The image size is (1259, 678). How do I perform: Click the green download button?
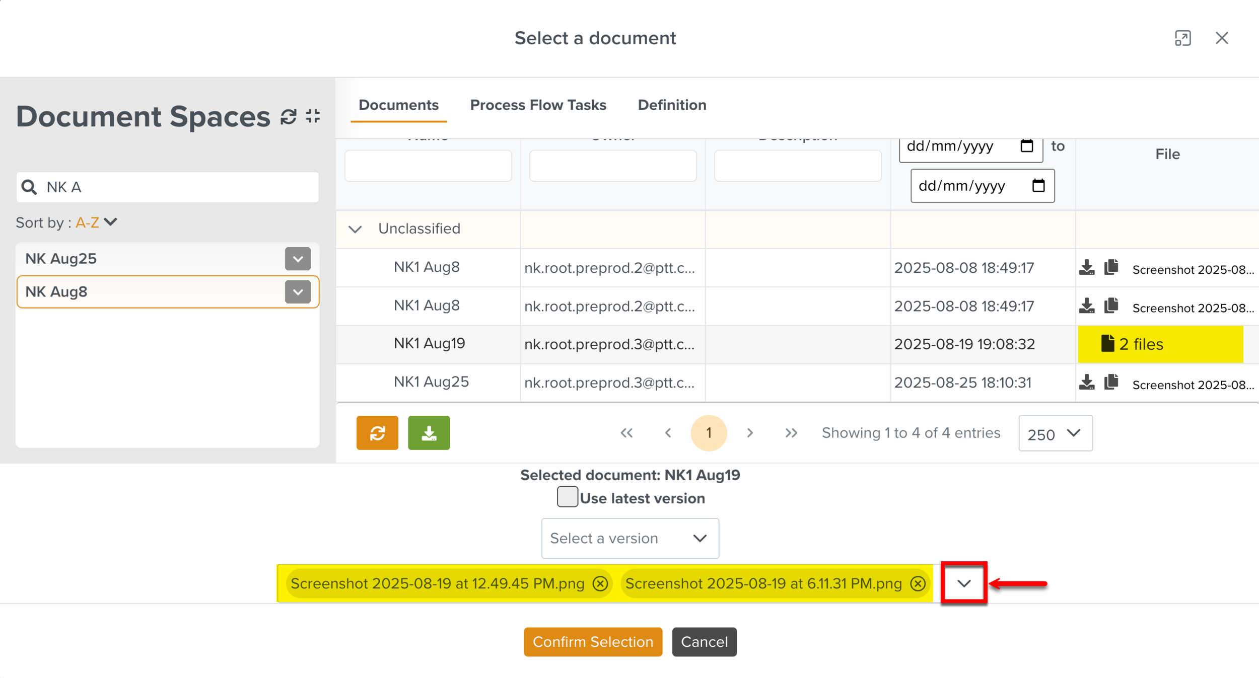click(x=429, y=433)
